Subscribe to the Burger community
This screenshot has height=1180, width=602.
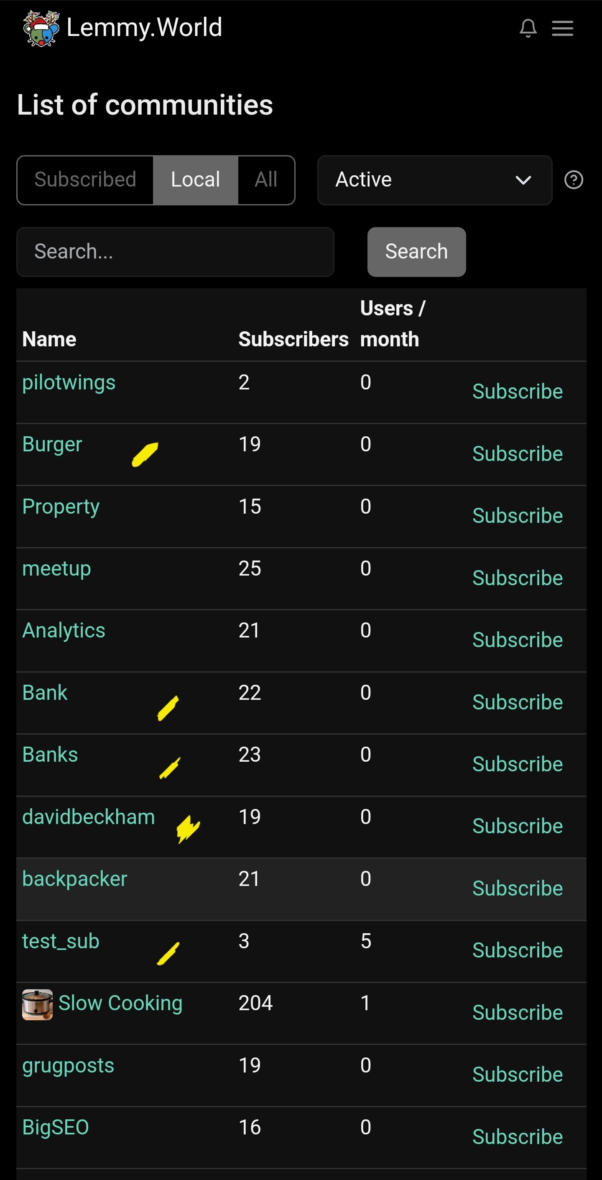point(517,453)
